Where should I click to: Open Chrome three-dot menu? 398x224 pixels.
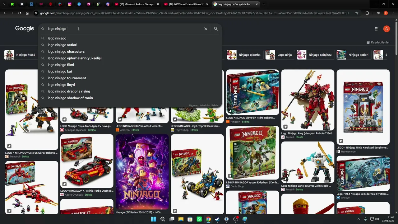393,13
